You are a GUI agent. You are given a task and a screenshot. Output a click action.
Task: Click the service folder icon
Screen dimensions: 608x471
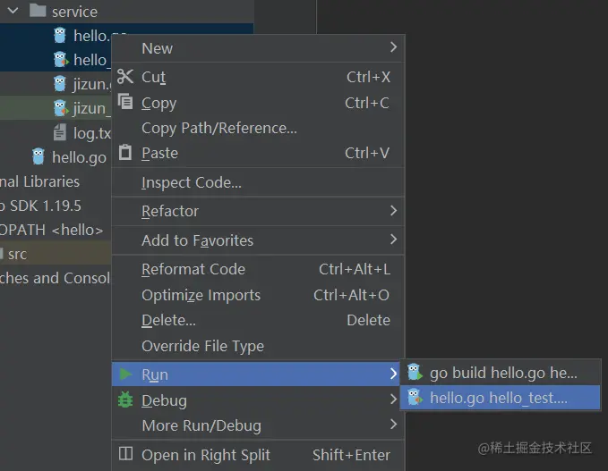click(38, 11)
